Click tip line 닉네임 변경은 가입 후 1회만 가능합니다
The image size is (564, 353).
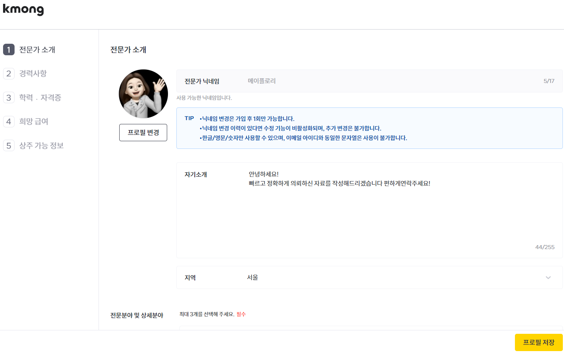point(247,119)
